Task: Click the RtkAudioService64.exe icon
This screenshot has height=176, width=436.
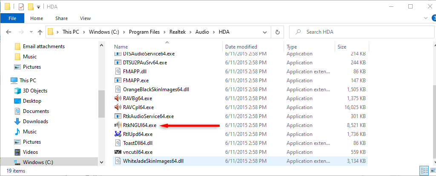Action: pos(118,116)
